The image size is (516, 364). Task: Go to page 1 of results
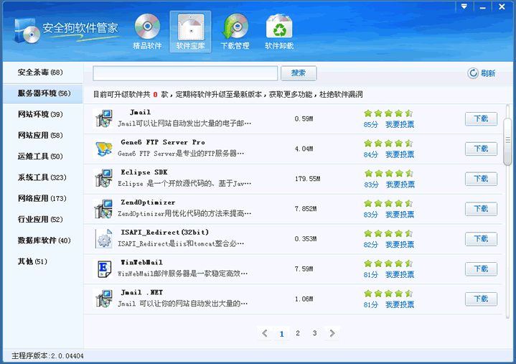[282, 334]
